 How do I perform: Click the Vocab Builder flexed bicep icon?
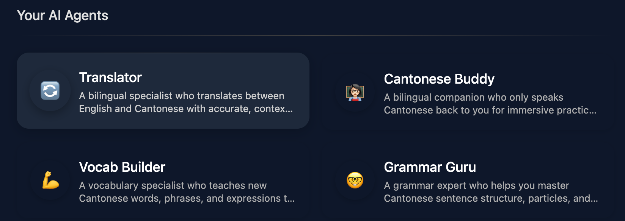(50, 180)
